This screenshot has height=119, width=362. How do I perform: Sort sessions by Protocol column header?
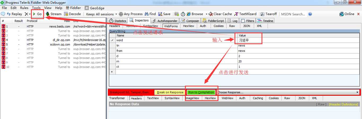click(x=32, y=21)
